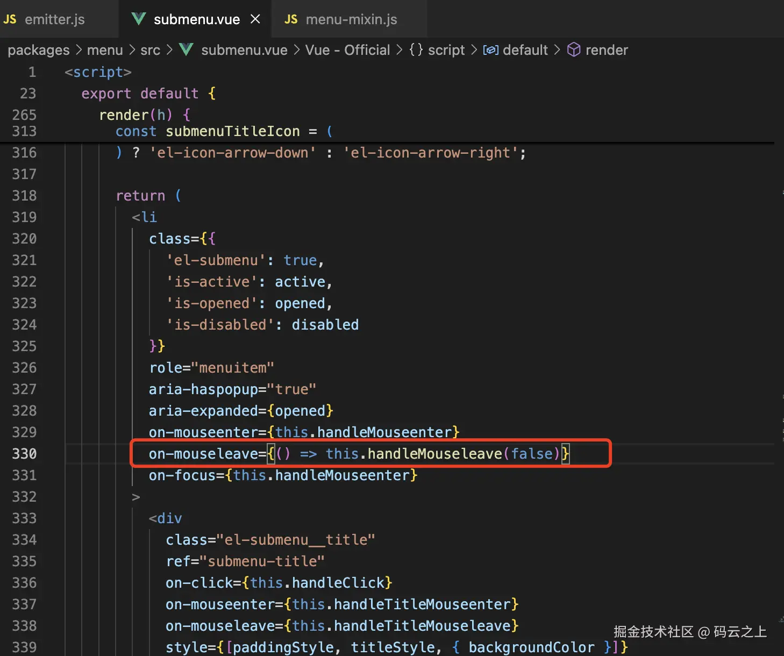Switch to the emitter.js tab
This screenshot has width=784, height=656.
[55, 19]
